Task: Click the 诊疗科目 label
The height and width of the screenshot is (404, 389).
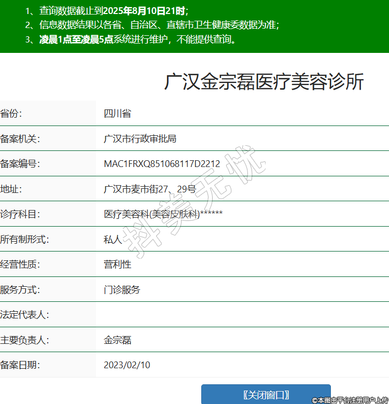Action: [x=20, y=214]
